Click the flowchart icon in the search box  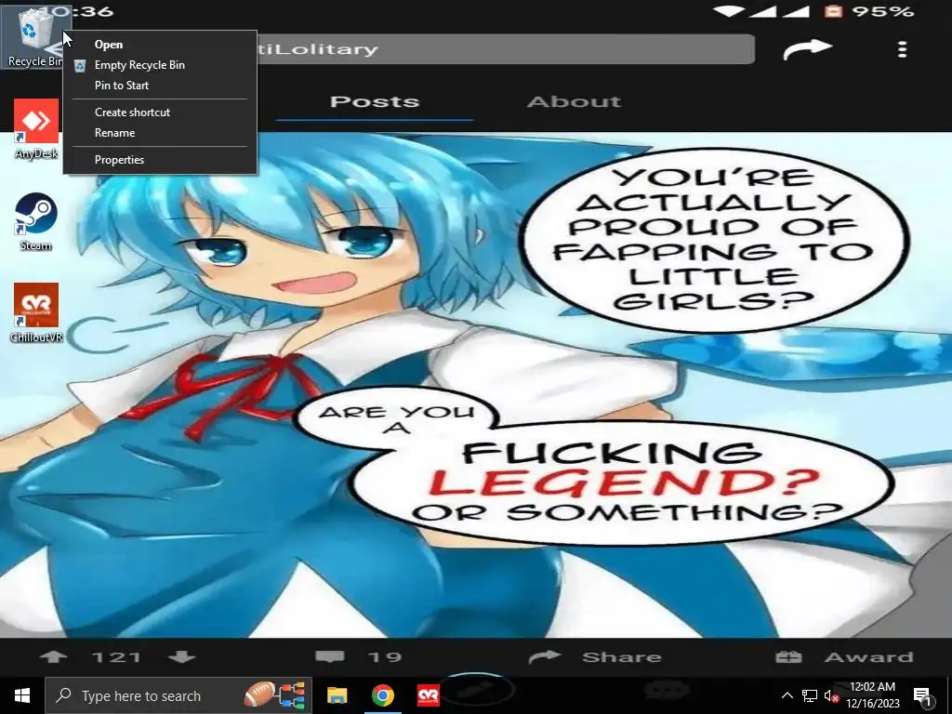(x=293, y=695)
